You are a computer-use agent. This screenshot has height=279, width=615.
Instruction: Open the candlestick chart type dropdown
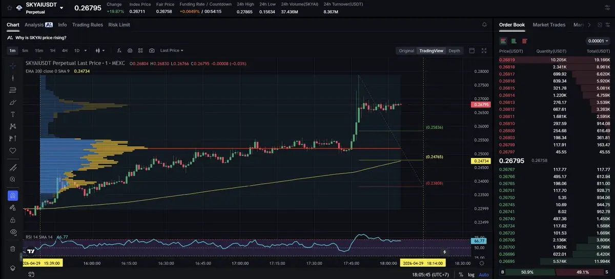[x=100, y=51]
